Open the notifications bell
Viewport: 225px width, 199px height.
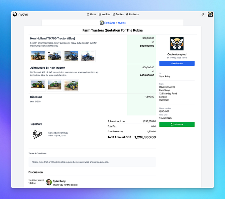[x=203, y=14]
